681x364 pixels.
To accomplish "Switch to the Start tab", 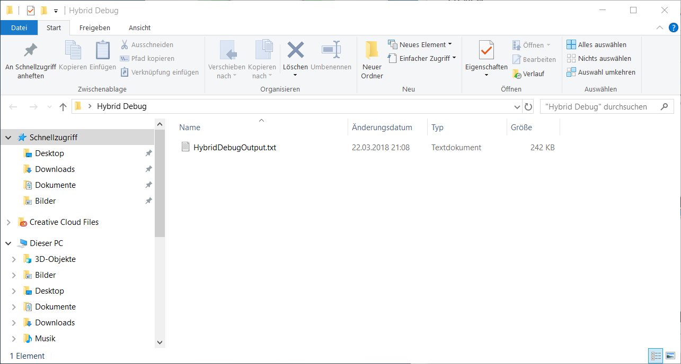I will click(54, 28).
